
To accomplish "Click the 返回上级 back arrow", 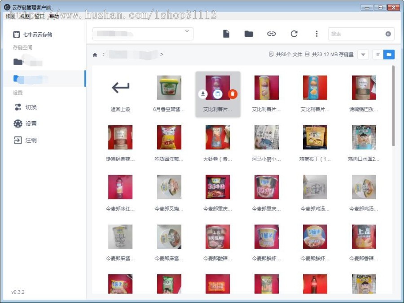I will click(x=120, y=88).
